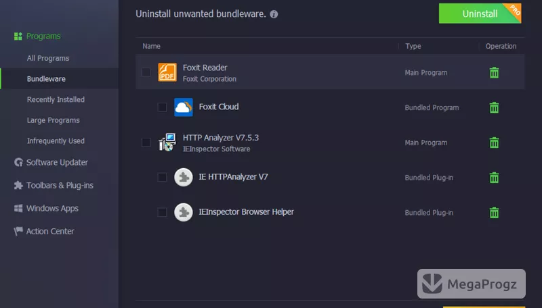The width and height of the screenshot is (542, 308).
Task: Click the Toolbars & Plug-ins puzzle icon
Action: [x=18, y=185]
